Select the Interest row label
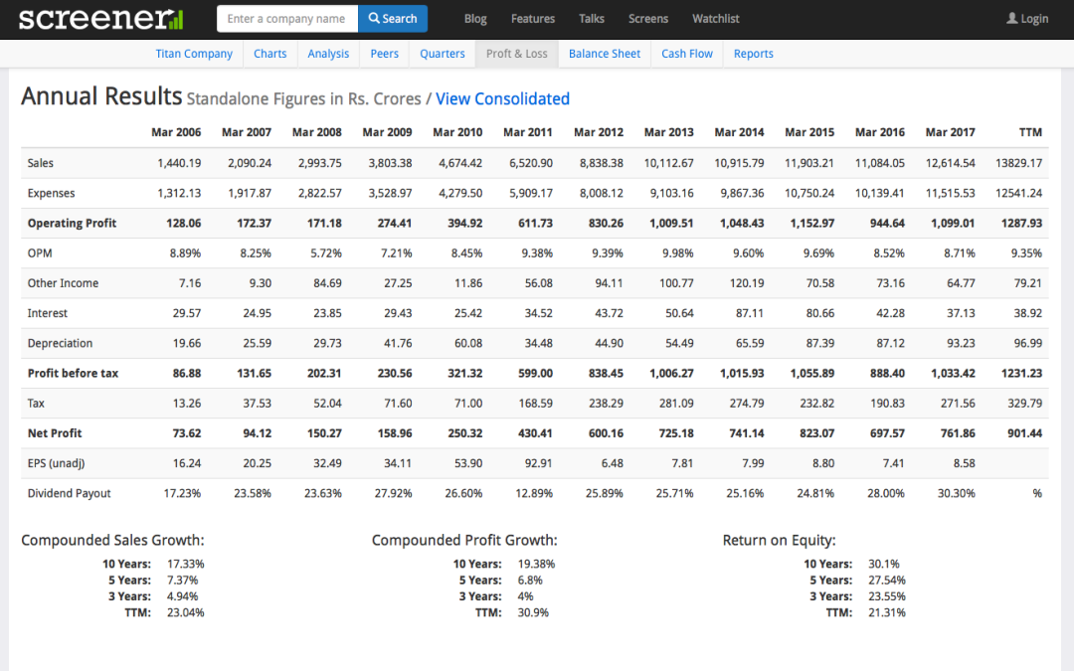 tap(48, 313)
